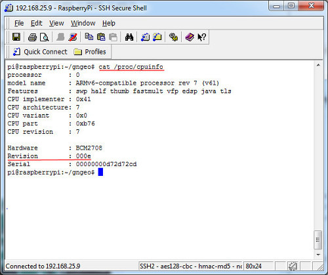The width and height of the screenshot is (328, 275).
Task: Click the scrollbar up arrow
Action: (318, 65)
